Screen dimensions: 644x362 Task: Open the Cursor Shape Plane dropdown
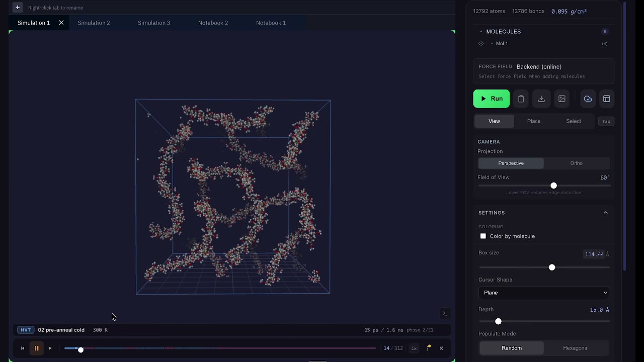tap(544, 293)
